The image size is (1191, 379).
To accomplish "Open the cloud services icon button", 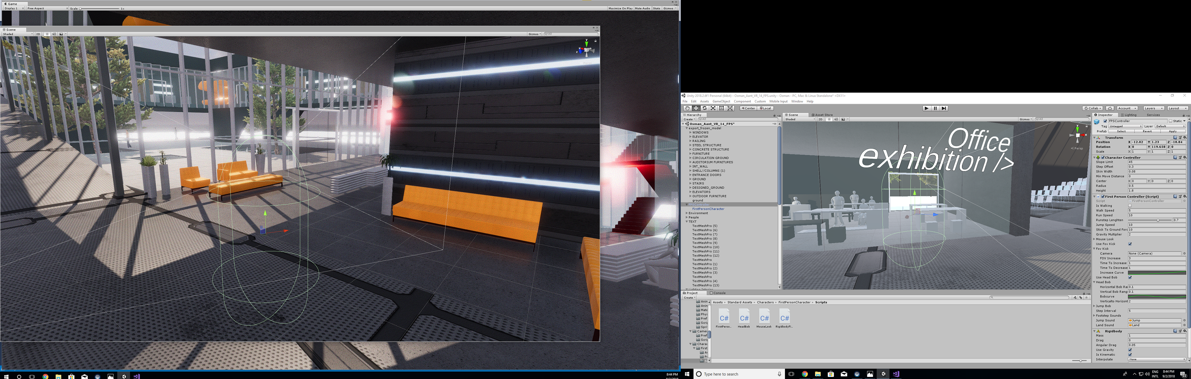I will click(1110, 108).
